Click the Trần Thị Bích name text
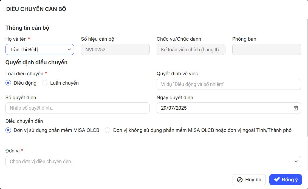 click(24, 50)
